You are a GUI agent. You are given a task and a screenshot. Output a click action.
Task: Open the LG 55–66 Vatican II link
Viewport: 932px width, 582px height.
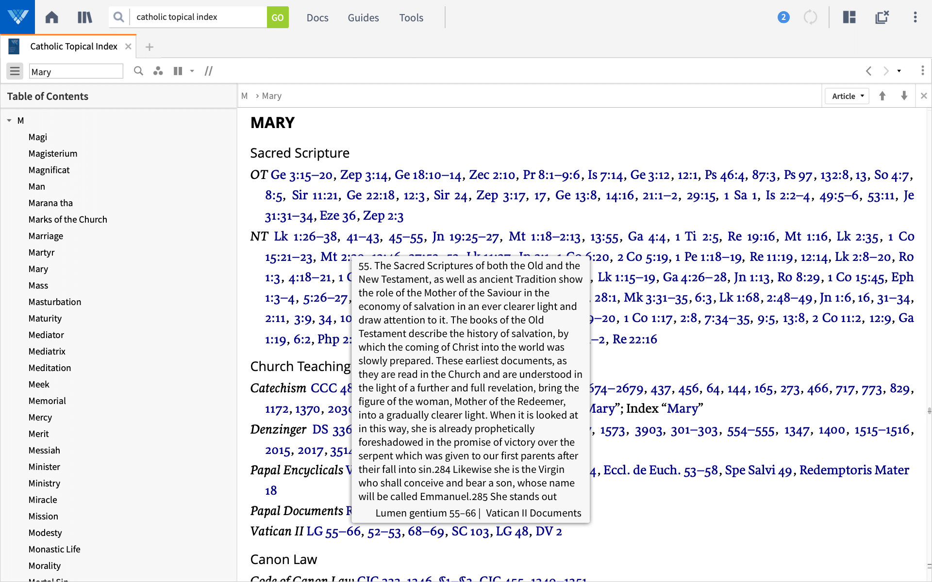(x=333, y=532)
